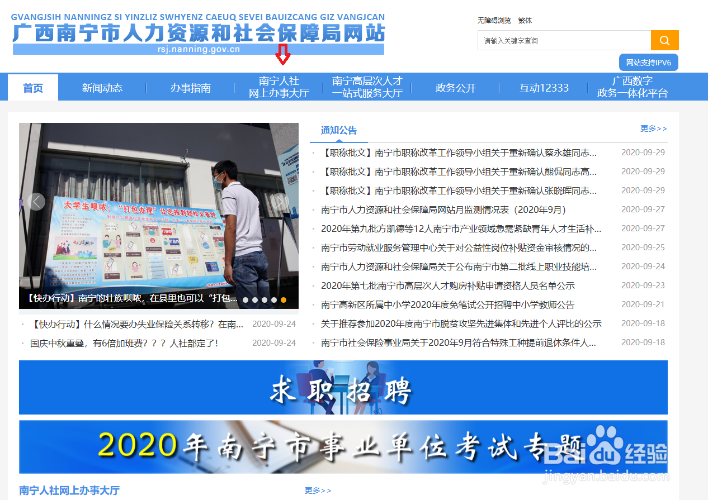
Task: Open the 政务公开 section
Action: click(x=455, y=87)
